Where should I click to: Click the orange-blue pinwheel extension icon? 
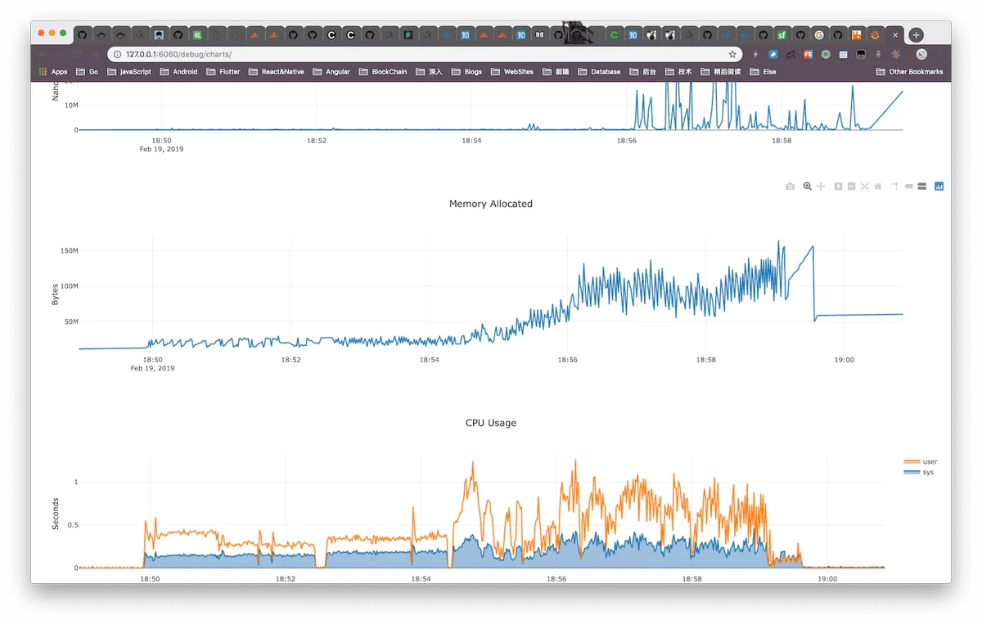(x=896, y=54)
